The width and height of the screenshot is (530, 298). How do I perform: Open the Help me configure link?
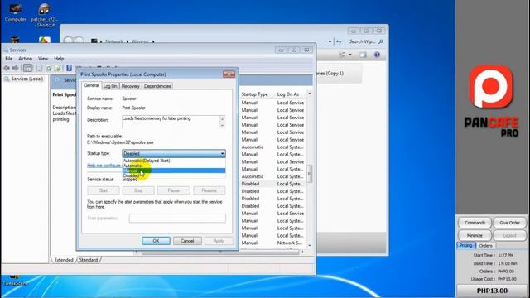tap(104, 166)
